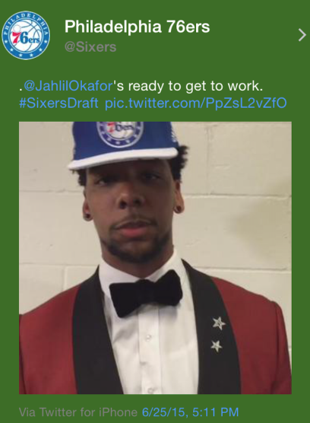Viewport: 310px width, 423px height.
Task: Click the white shirt button below the bow tie
Action: [147, 337]
